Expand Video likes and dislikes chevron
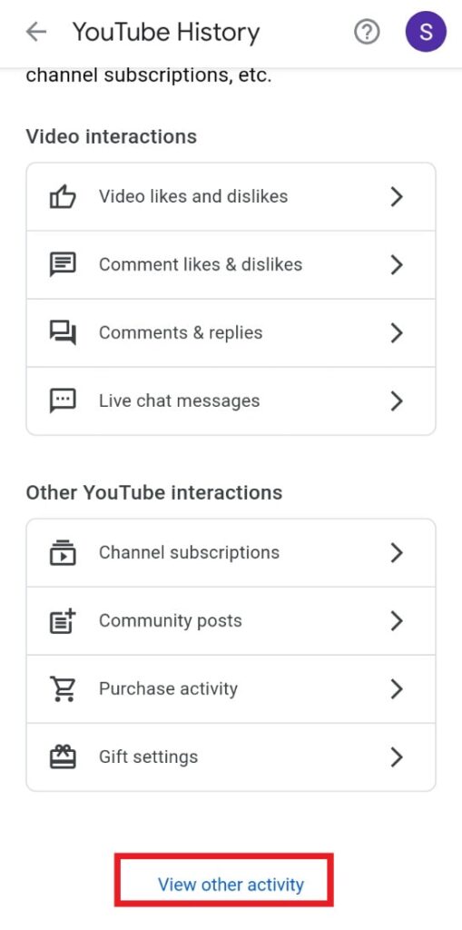This screenshot has height=930, width=462. [x=397, y=196]
